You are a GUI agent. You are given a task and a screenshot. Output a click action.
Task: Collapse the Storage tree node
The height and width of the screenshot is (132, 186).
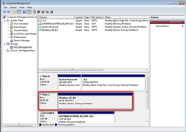point(5,44)
